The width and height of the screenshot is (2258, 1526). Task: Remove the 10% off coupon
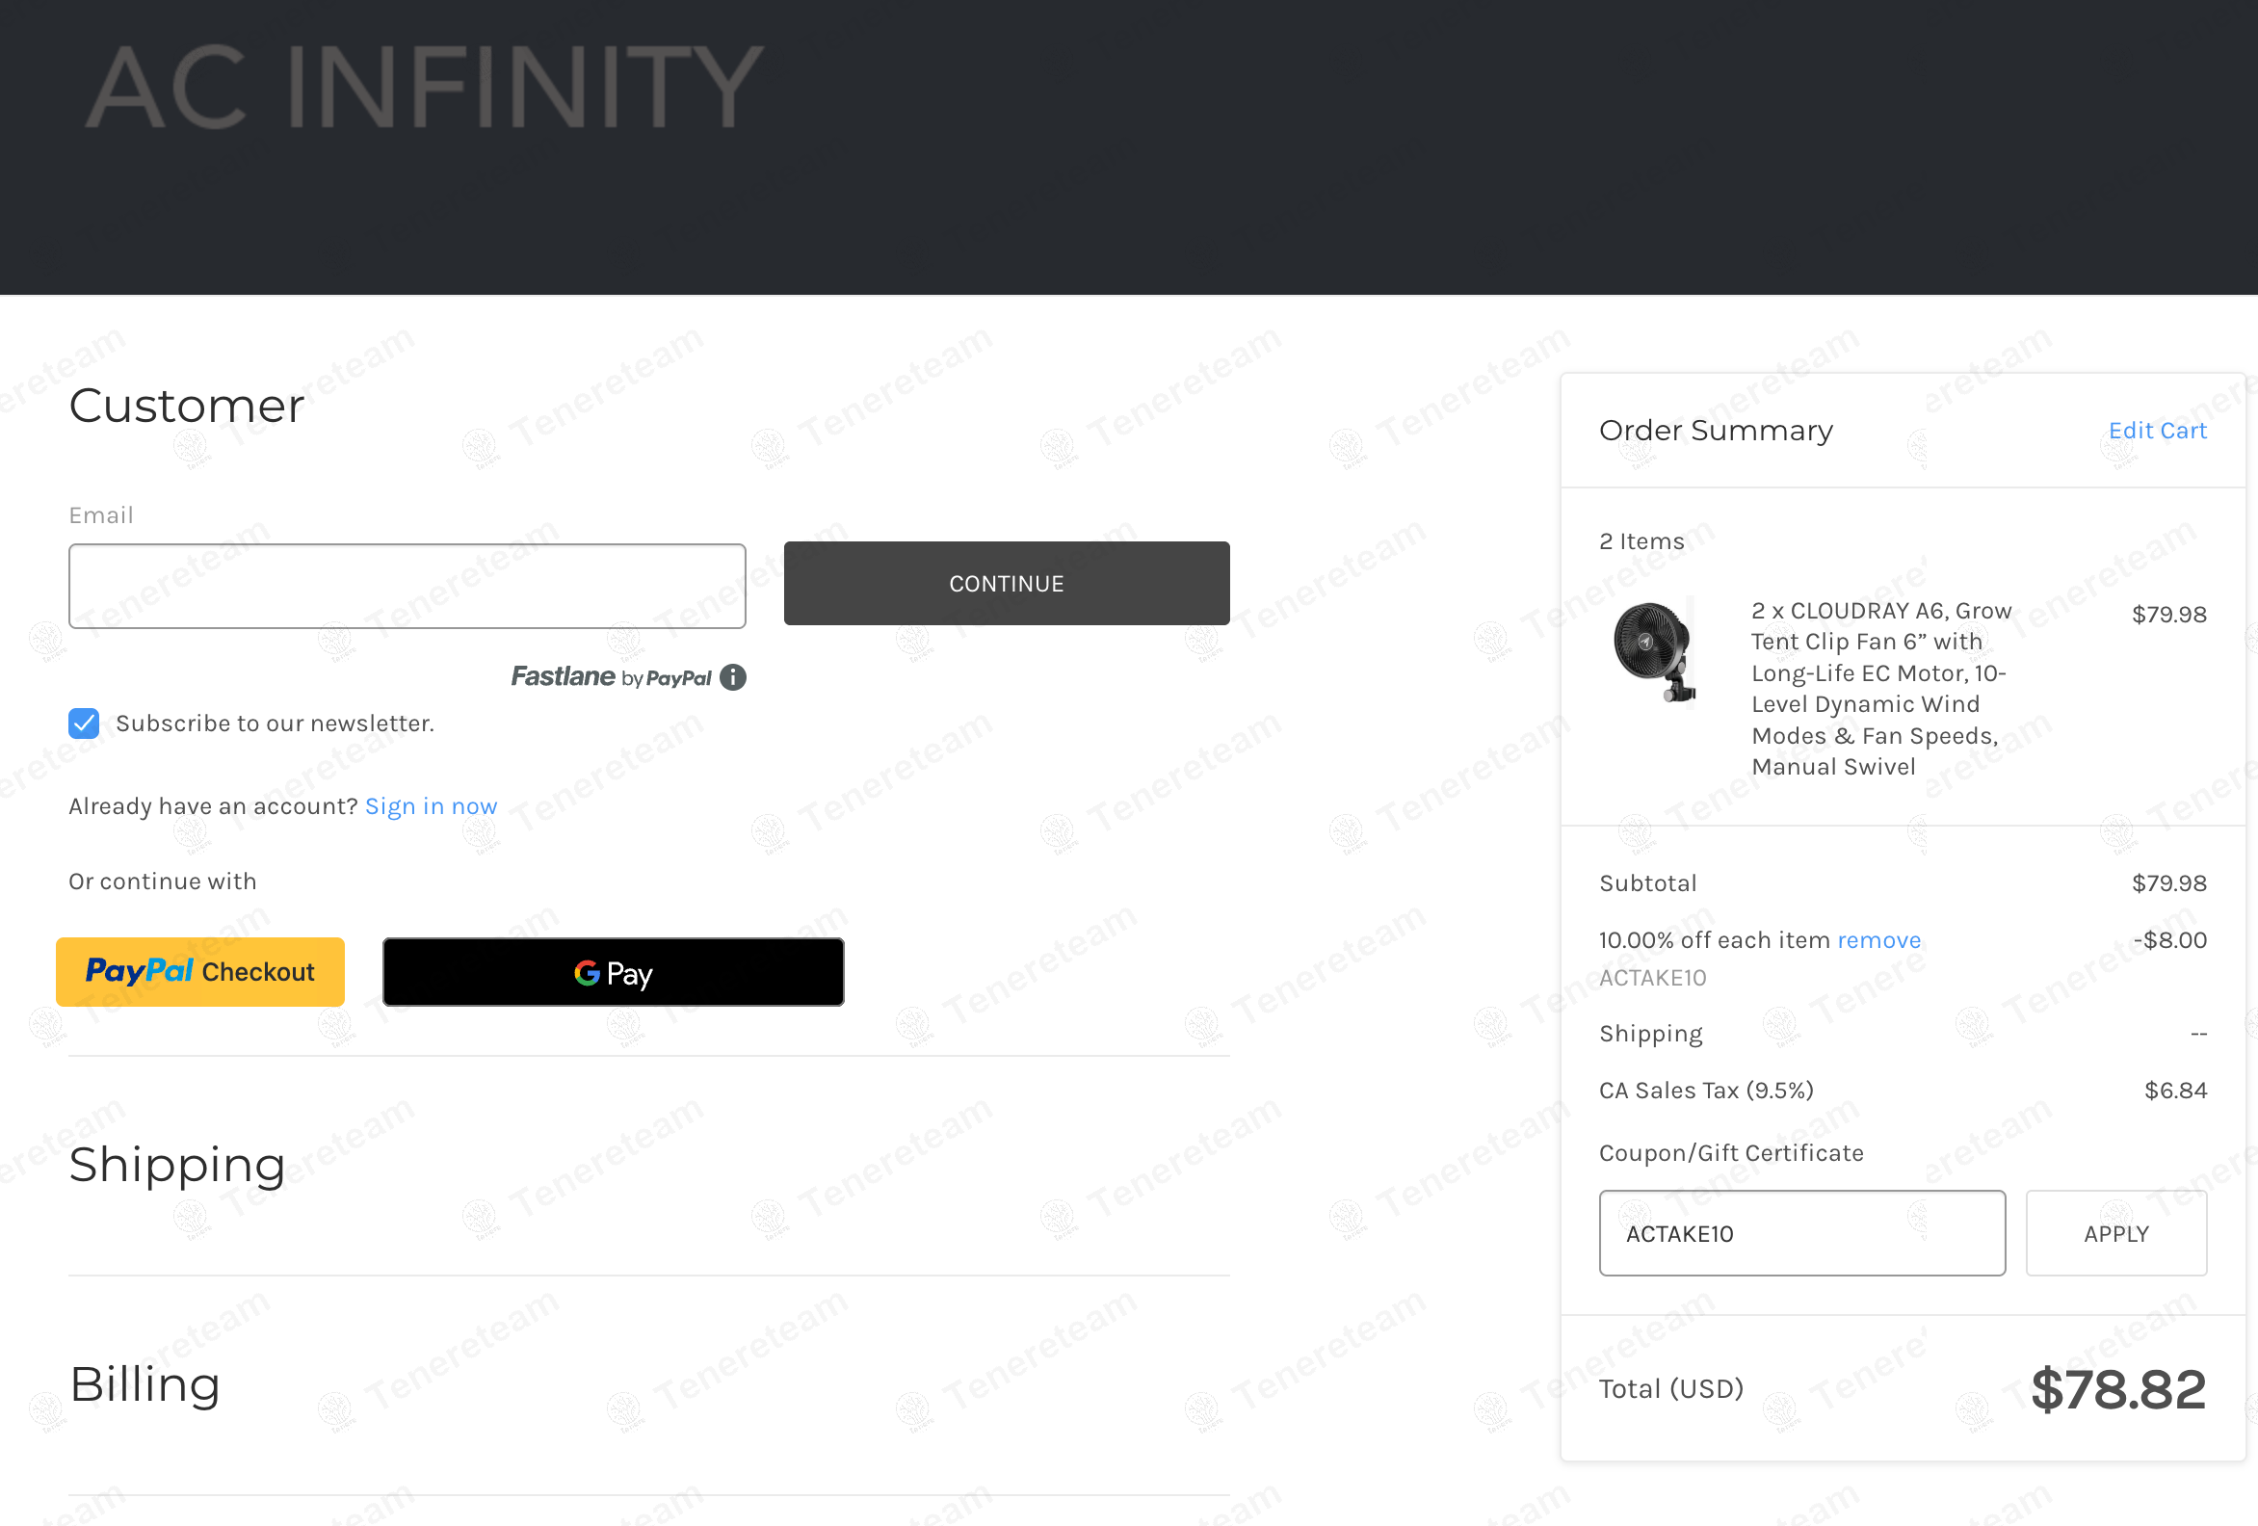click(1878, 940)
